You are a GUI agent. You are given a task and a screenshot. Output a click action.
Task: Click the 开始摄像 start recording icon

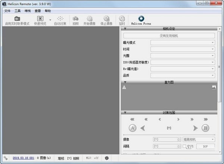point(89,19)
